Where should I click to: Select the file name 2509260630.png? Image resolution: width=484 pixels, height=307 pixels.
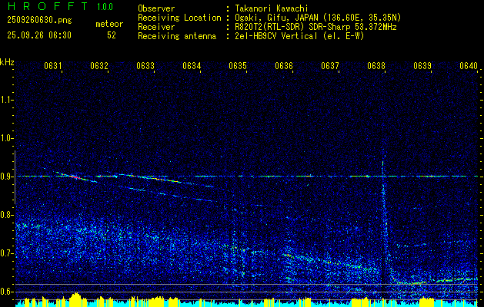(x=39, y=21)
